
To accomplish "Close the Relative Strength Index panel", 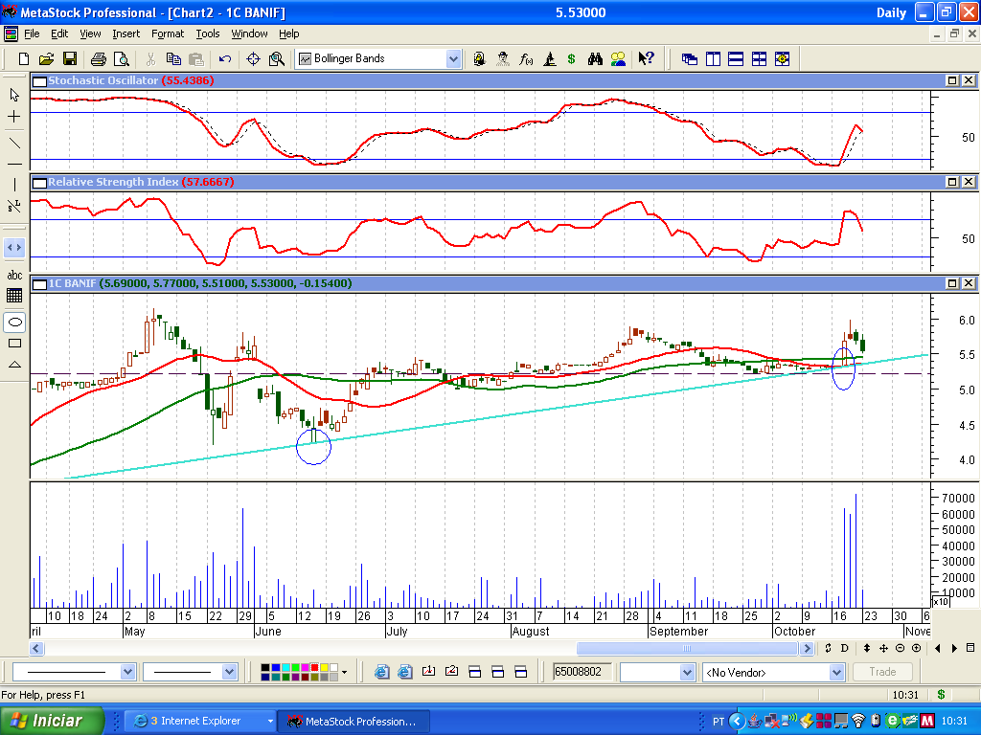I will [969, 182].
